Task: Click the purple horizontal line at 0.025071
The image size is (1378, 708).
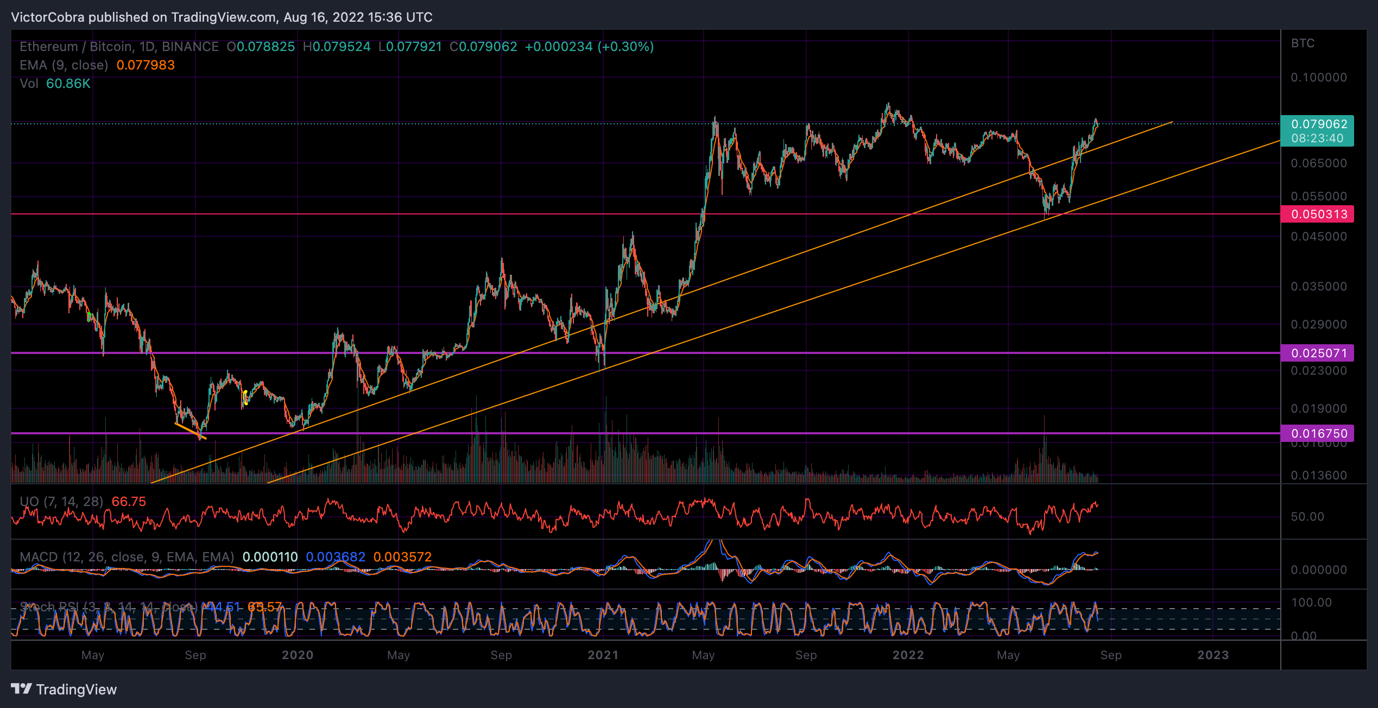Action: tap(646, 353)
